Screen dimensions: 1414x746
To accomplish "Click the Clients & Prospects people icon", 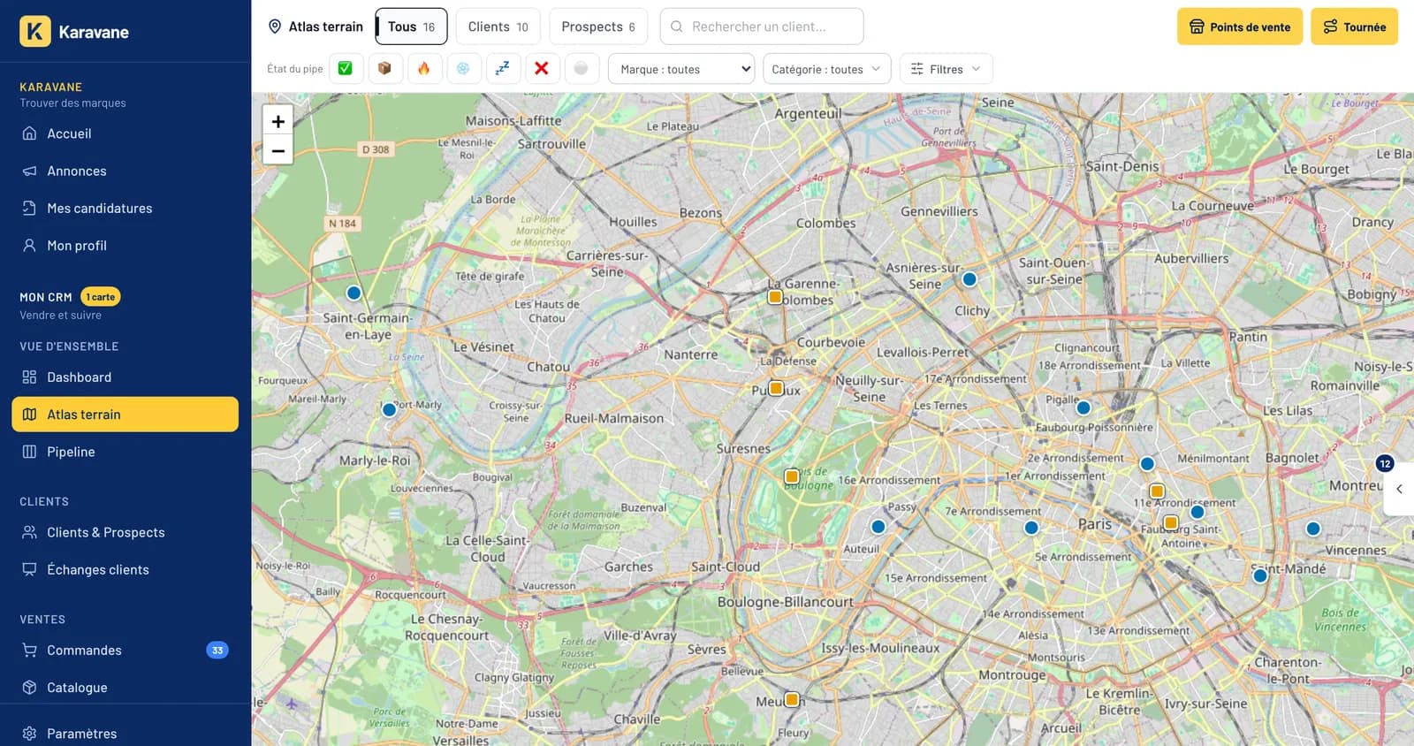I will 29,532.
